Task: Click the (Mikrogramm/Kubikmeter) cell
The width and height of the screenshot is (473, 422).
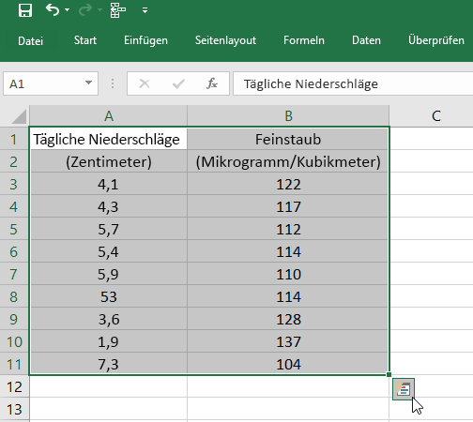Action: [288, 161]
